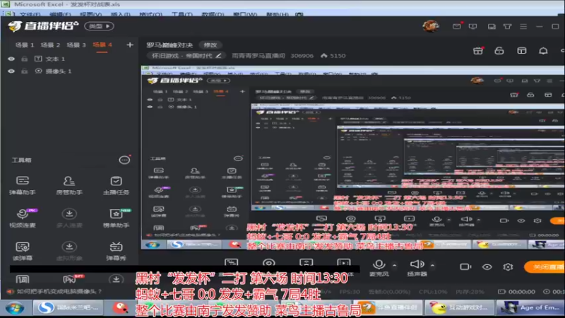This screenshot has height=318, width=565.
Task: Toggle visibility of 摄像头 1 source
Action: (11, 71)
